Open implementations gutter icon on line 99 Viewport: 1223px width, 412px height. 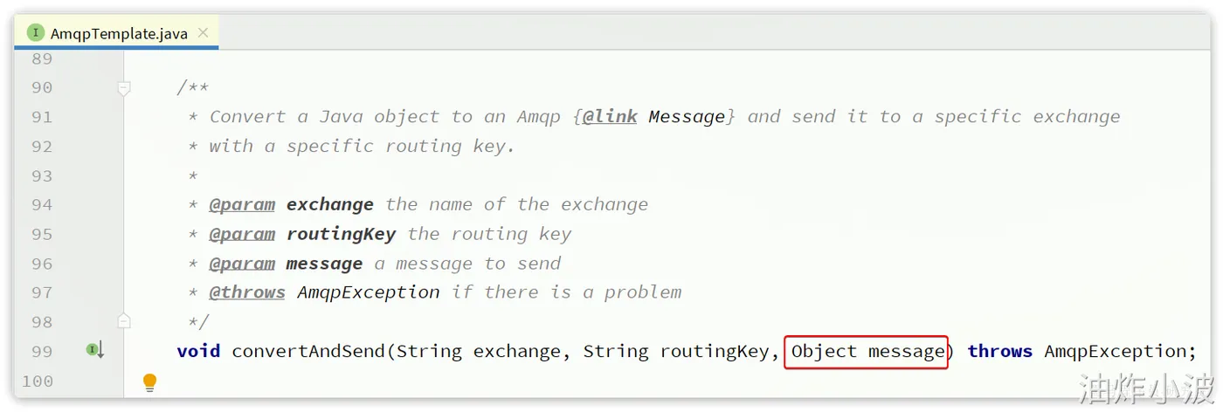coord(95,350)
